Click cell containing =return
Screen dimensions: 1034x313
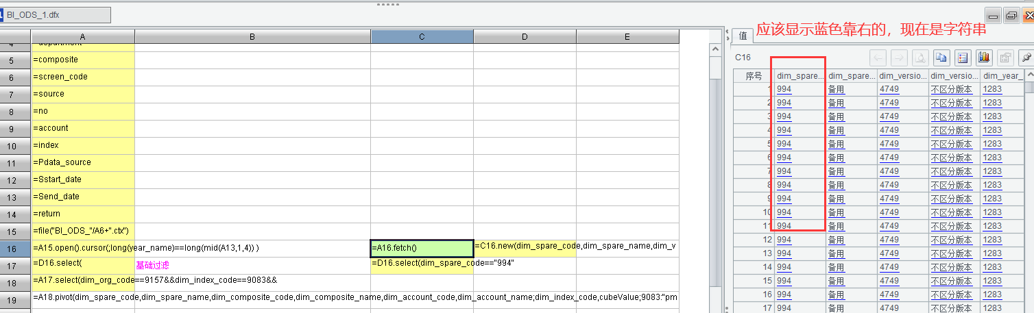pos(83,214)
